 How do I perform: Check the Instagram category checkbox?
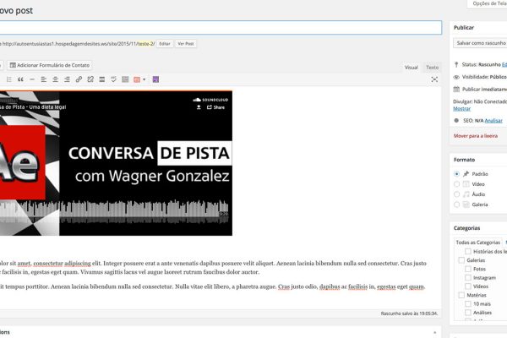[x=469, y=277]
